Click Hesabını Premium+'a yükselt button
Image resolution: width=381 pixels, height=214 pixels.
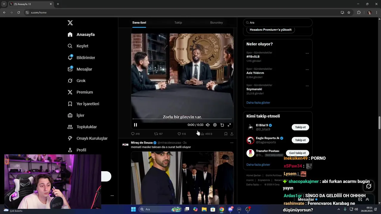point(271,30)
